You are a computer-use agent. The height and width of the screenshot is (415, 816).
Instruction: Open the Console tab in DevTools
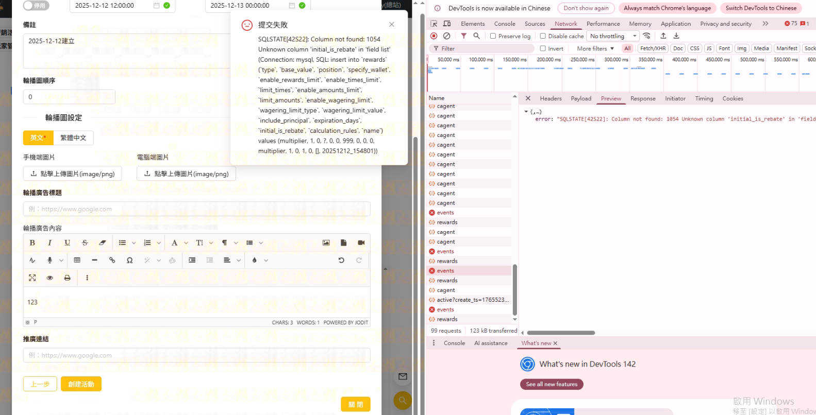tap(504, 24)
